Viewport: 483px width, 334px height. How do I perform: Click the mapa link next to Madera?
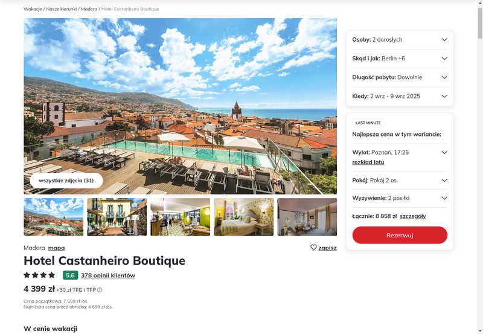pyautogui.click(x=56, y=248)
